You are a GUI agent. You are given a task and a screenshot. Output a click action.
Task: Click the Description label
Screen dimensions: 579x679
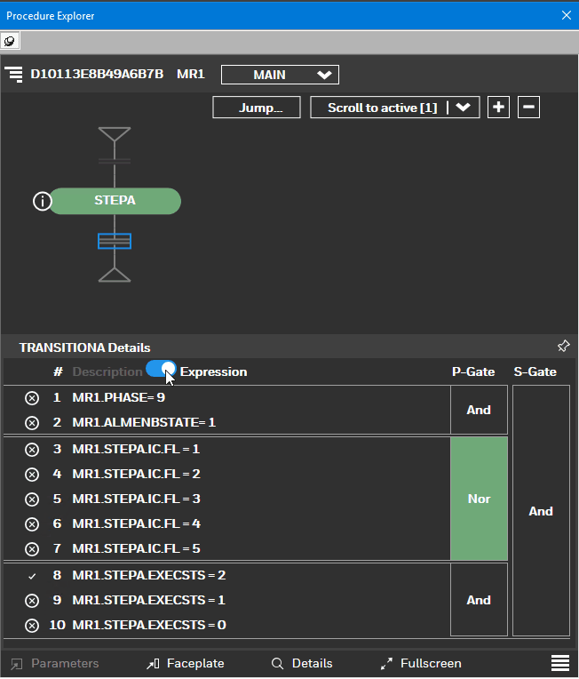click(107, 371)
